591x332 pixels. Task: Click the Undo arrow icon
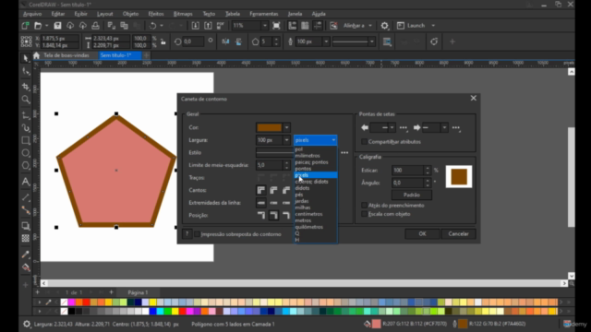click(x=152, y=26)
